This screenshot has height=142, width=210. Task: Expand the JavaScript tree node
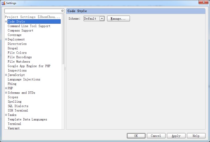coord(6,75)
